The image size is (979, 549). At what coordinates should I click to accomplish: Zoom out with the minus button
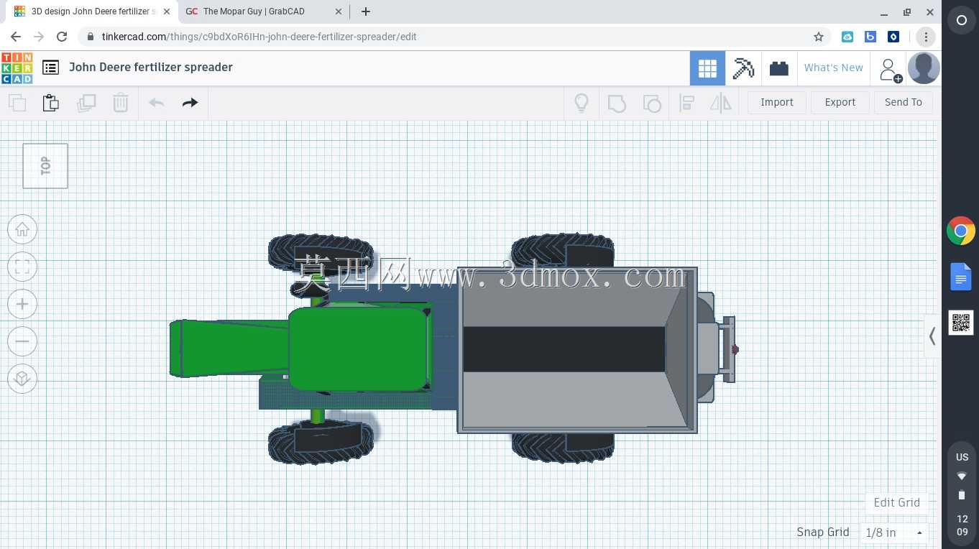tap(22, 341)
